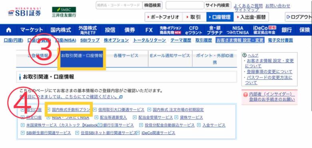Open the 国内株式手数料プラン link
The height and width of the screenshot is (148, 312).
(71, 110)
